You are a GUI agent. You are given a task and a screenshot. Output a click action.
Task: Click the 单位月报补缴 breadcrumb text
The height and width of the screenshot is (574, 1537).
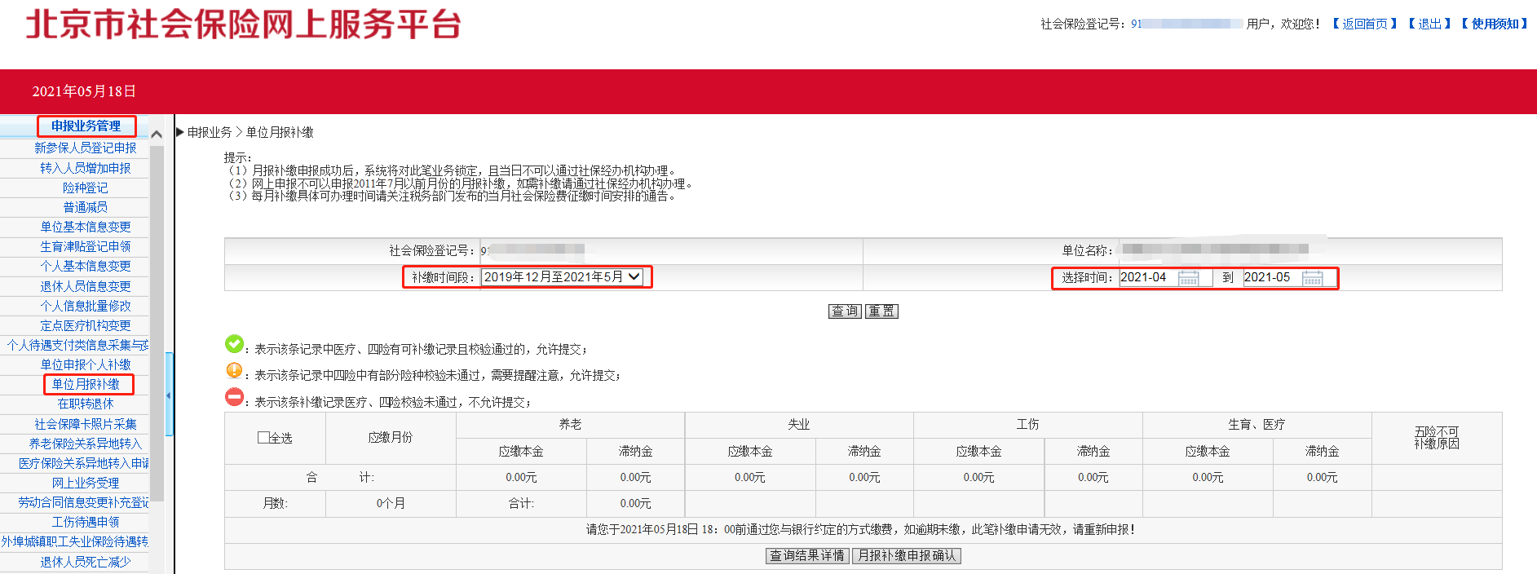[280, 133]
